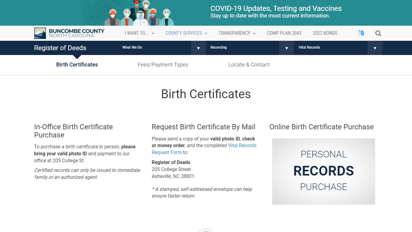
Task: Open the I WANT TO... menu
Action: tap(139, 33)
